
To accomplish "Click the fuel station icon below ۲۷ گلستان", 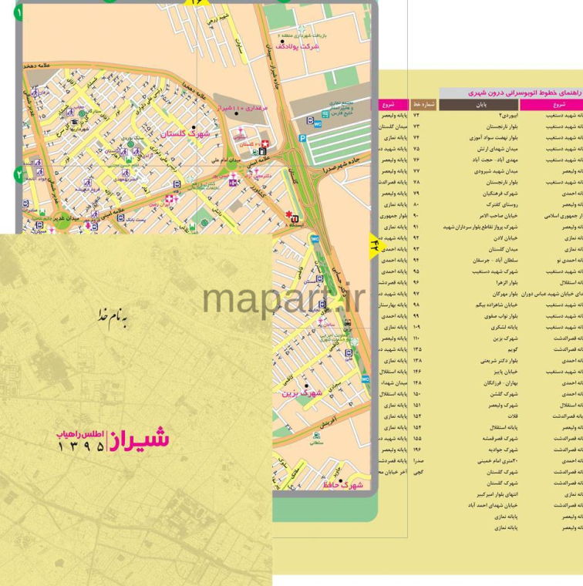I will (262, 151).
